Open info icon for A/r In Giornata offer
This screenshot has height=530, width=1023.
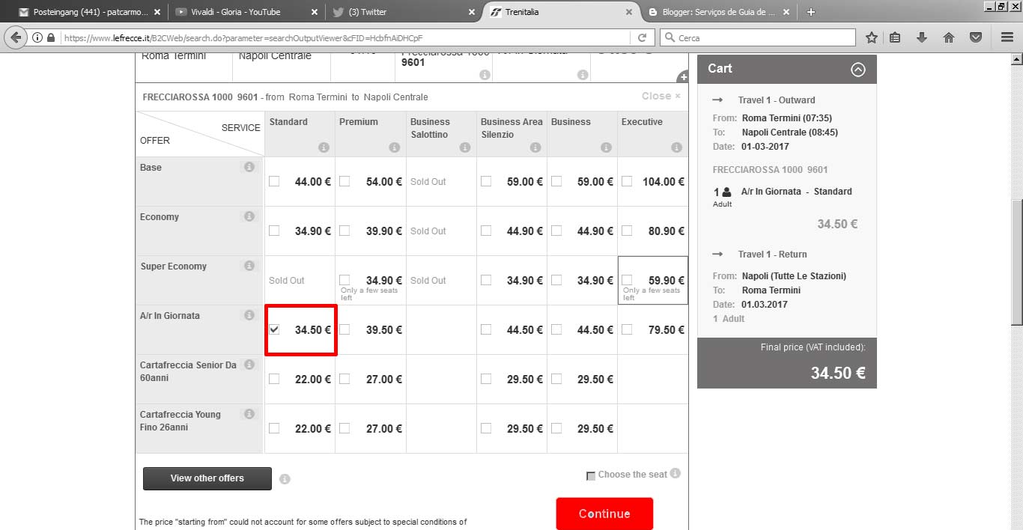pos(249,315)
